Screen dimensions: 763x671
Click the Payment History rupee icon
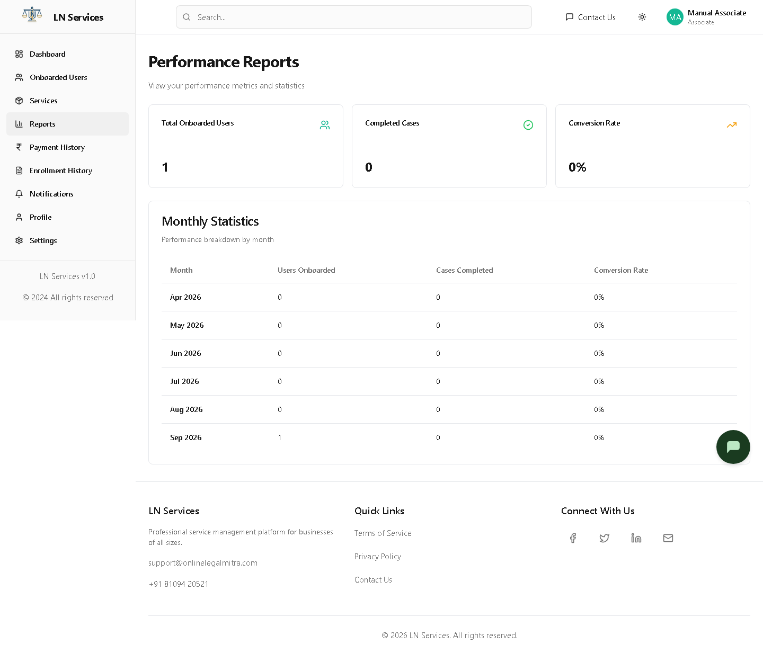pos(19,147)
